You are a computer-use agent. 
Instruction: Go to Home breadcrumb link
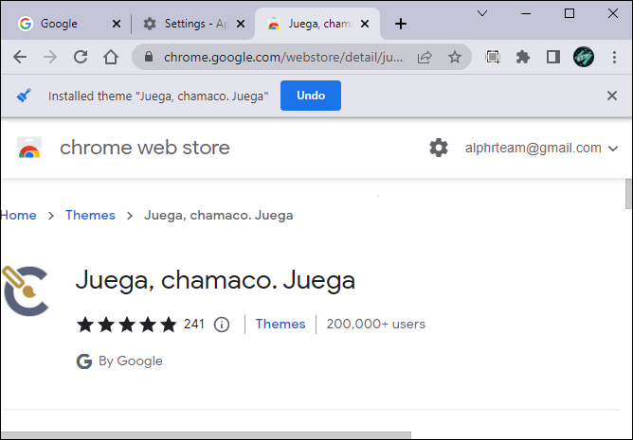click(x=19, y=216)
